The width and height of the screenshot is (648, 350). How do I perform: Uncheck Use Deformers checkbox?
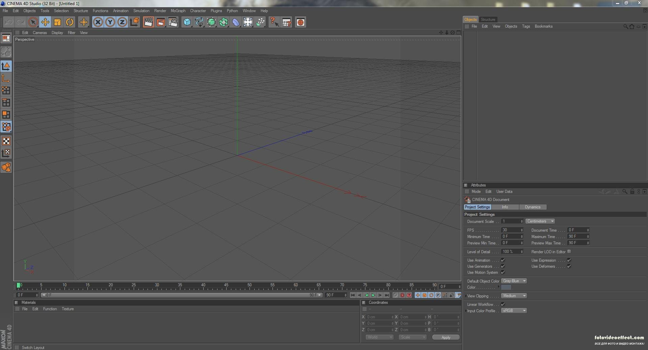click(569, 266)
